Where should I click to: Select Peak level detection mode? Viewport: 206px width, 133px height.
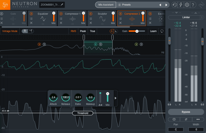point(83,31)
